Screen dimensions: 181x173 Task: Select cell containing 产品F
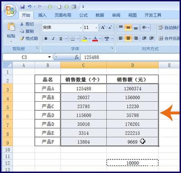[x=48, y=142]
